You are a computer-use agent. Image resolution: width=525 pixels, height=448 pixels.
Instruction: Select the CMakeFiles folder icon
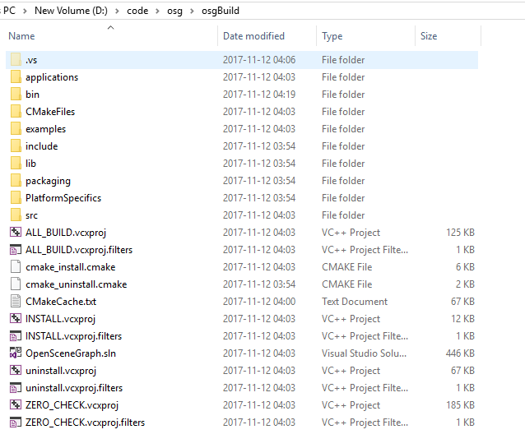click(x=16, y=112)
